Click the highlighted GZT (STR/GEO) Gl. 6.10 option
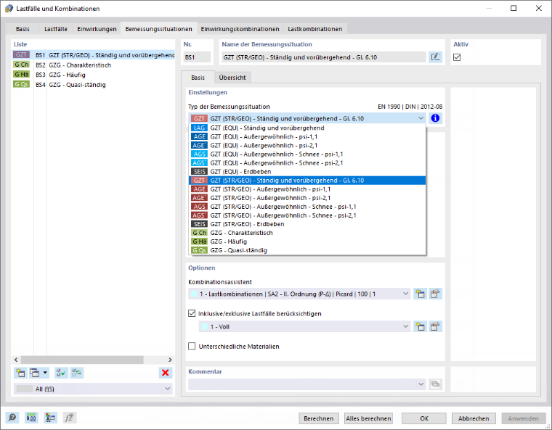Viewport: 552px width, 430px height. click(307, 181)
